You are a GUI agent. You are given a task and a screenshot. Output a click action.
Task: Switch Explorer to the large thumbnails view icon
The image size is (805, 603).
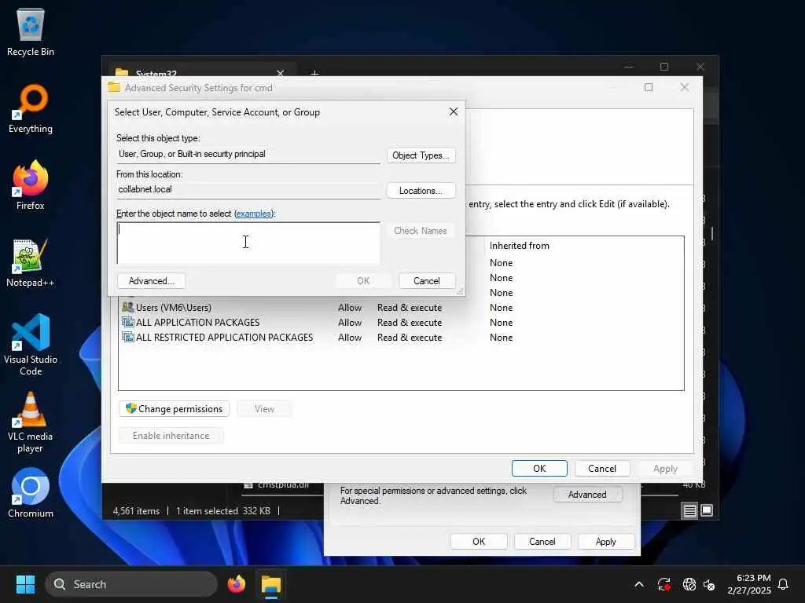pyautogui.click(x=707, y=510)
